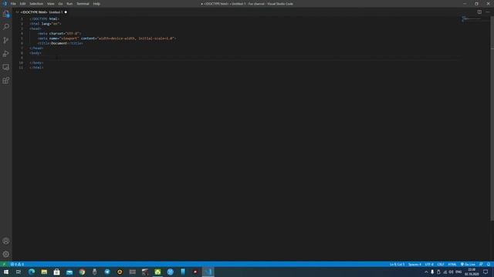This screenshot has height=277, width=494.
Task: Open the Extensions view
Action: pyautogui.click(x=6, y=80)
